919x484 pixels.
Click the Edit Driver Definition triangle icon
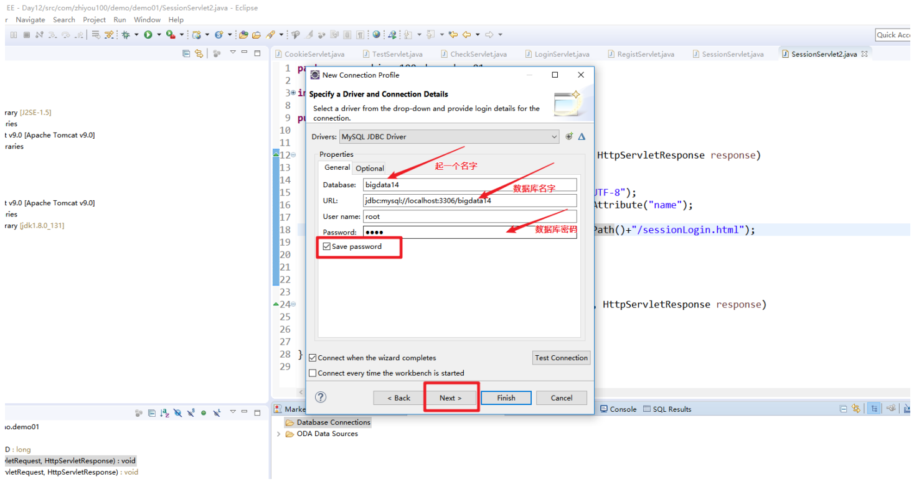point(582,136)
